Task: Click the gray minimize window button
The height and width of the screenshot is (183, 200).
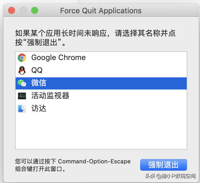Action: pos(23,11)
